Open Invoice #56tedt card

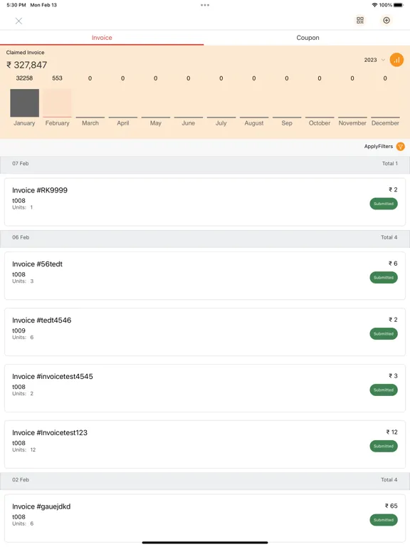tap(205, 276)
